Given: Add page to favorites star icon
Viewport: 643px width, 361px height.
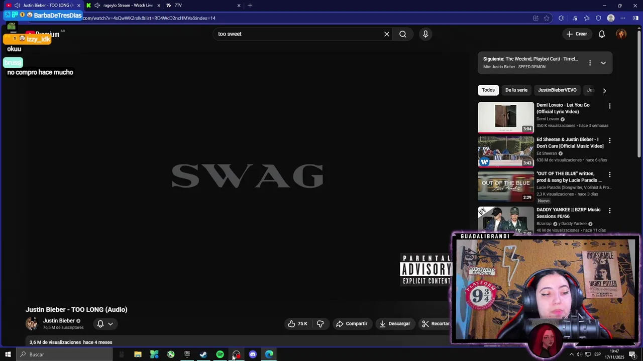Looking at the screenshot, I should coord(547,18).
